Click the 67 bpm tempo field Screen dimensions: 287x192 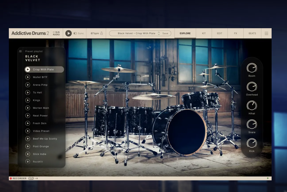coord(95,33)
